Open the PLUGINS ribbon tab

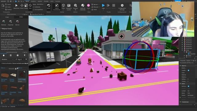[58, 1]
